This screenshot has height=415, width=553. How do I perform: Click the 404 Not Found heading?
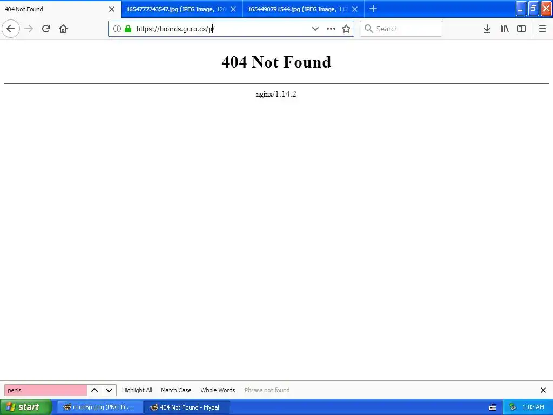pyautogui.click(x=276, y=62)
